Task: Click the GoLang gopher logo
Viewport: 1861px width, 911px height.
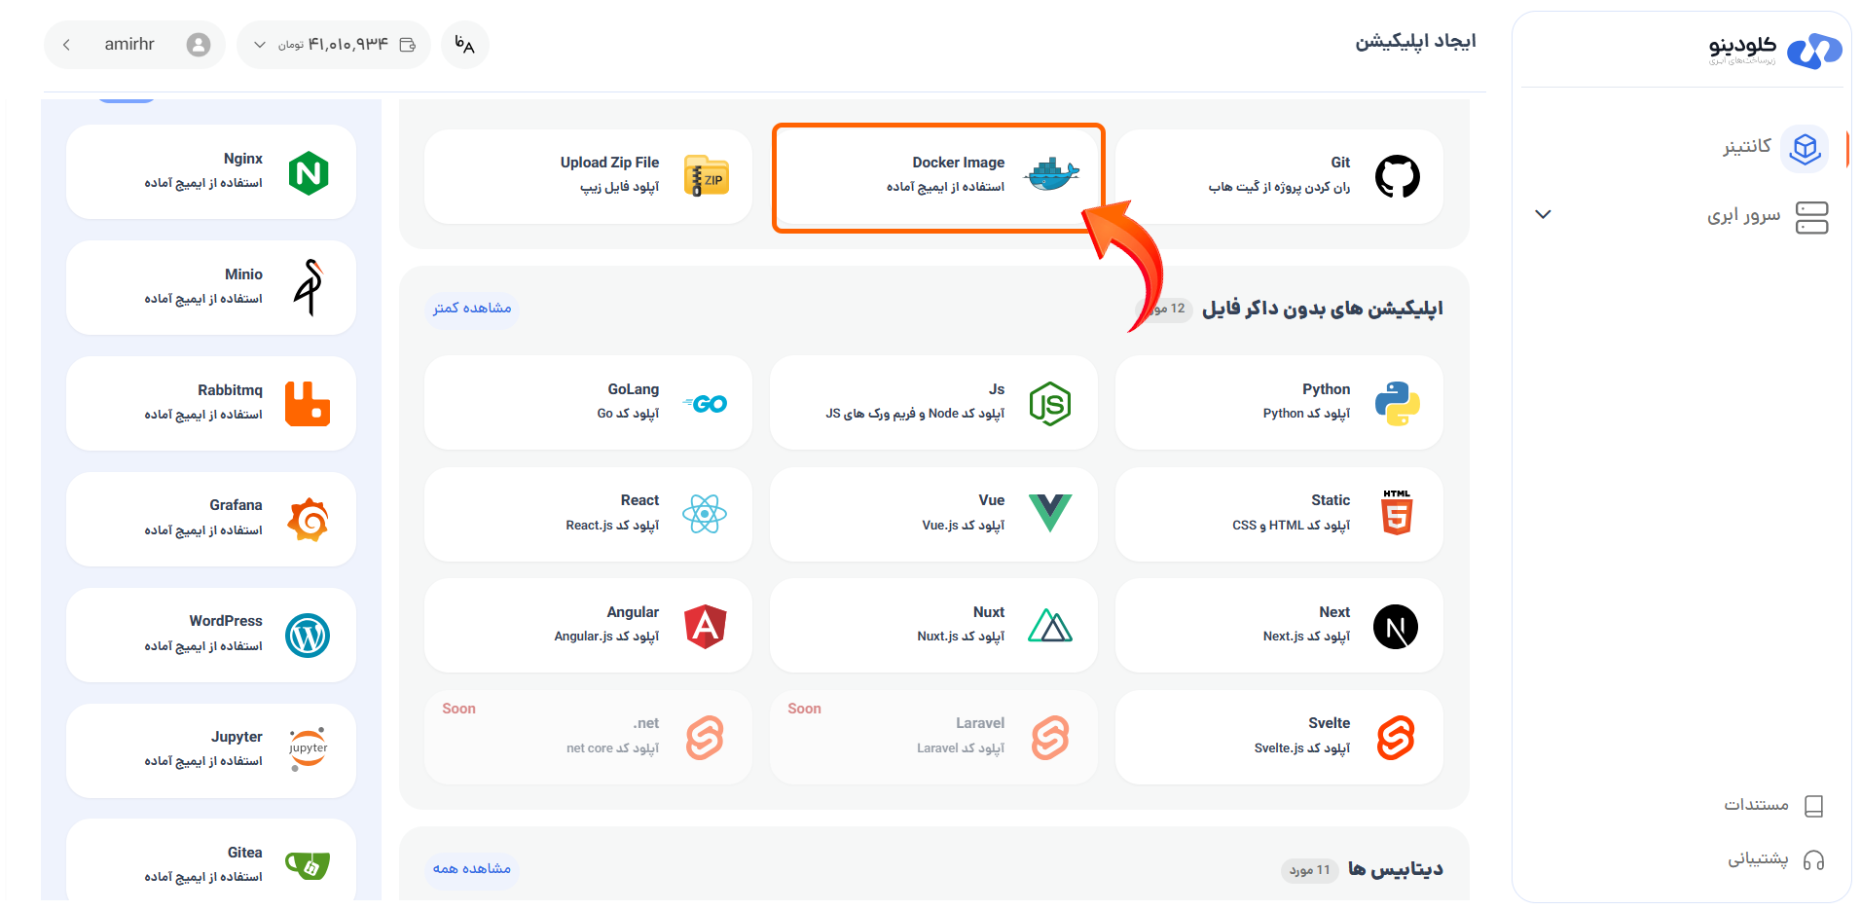Action: coord(706,404)
